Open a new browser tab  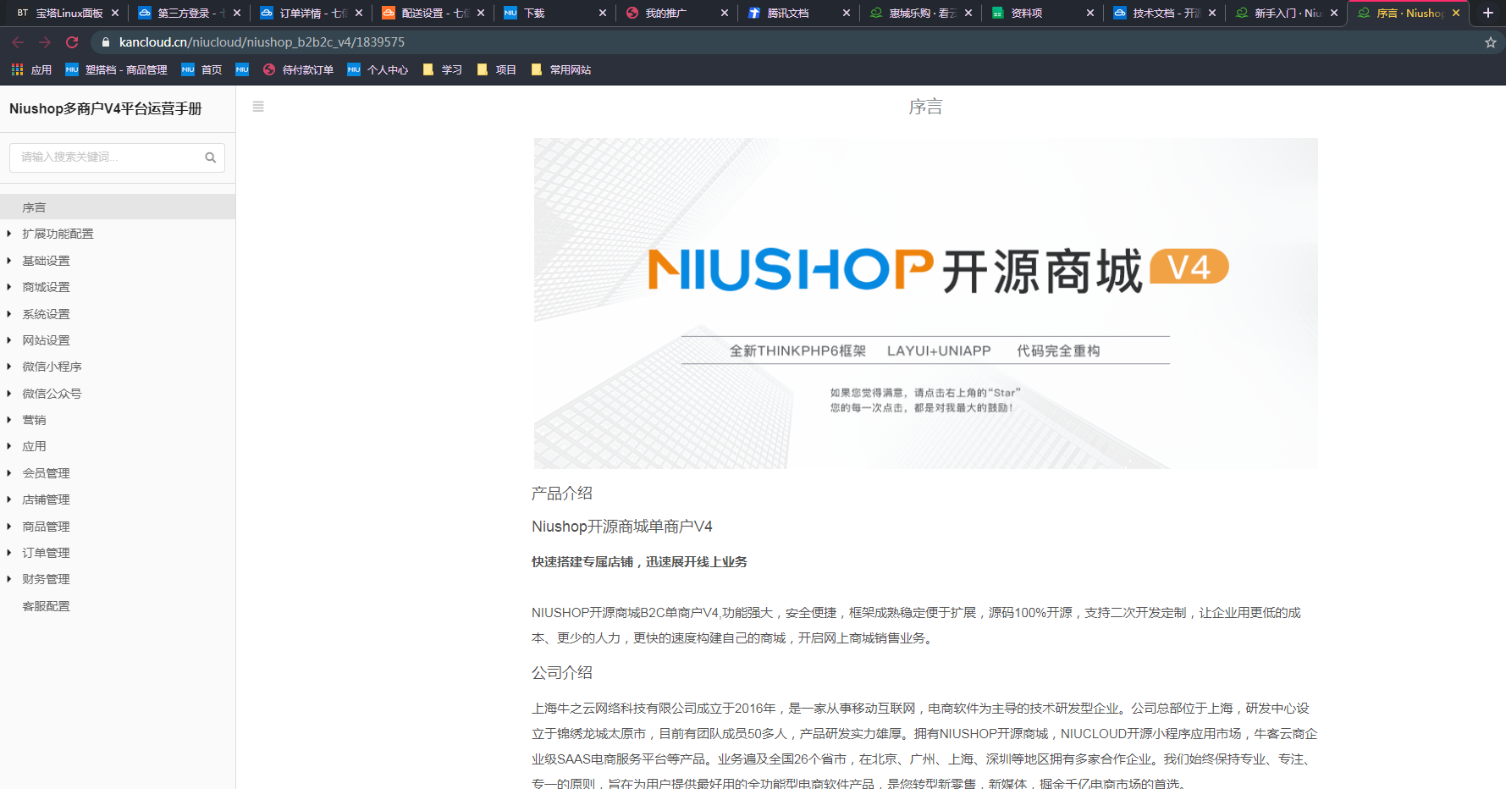click(1488, 13)
